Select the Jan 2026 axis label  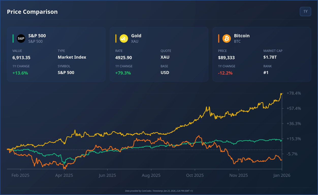(x=282, y=175)
